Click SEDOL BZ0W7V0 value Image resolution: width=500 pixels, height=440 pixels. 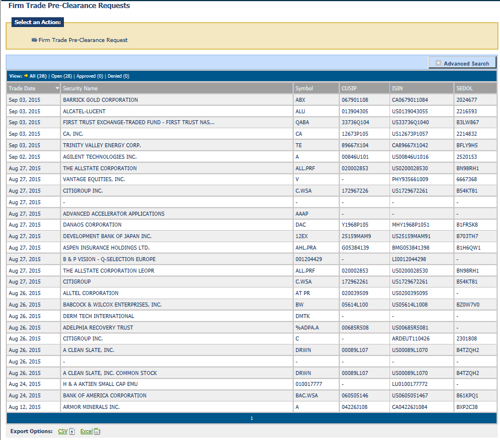[x=468, y=305]
